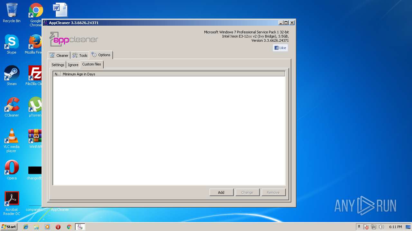The height and width of the screenshot is (231, 412).
Task: Select AppCleaner taskbar button
Action: 80,227
